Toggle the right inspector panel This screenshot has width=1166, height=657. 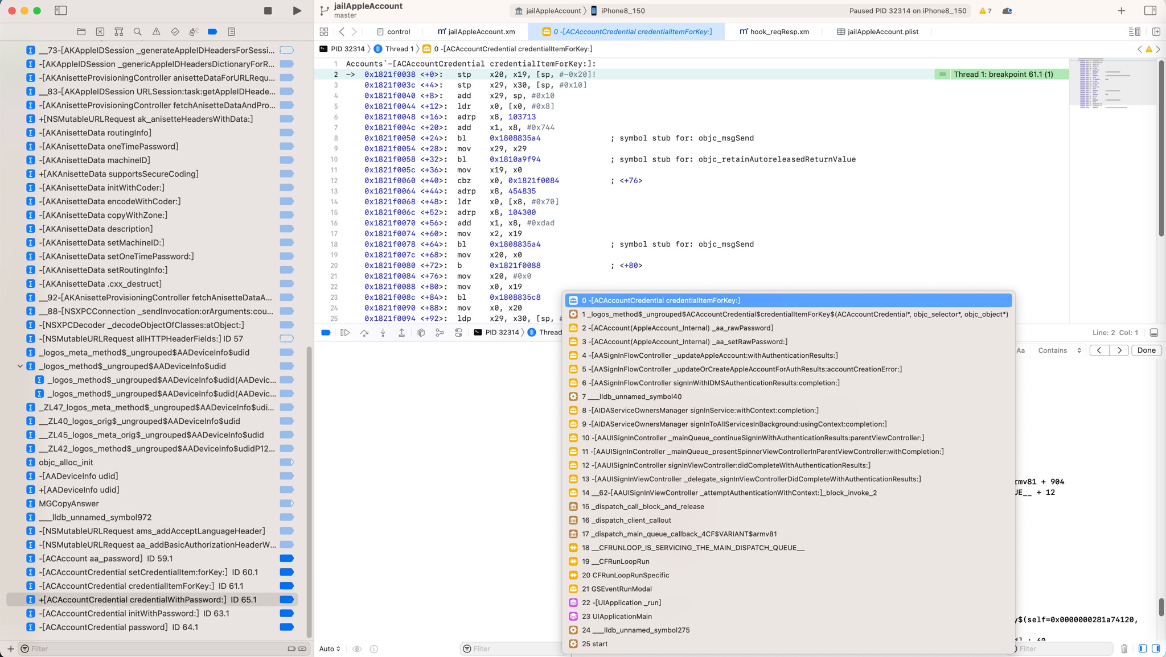pos(1150,11)
